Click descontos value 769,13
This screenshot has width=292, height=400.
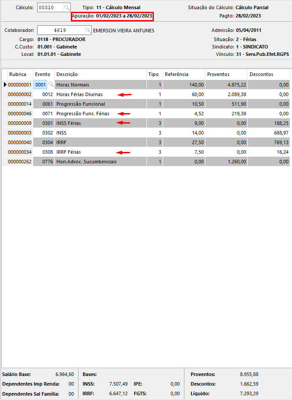281,142
